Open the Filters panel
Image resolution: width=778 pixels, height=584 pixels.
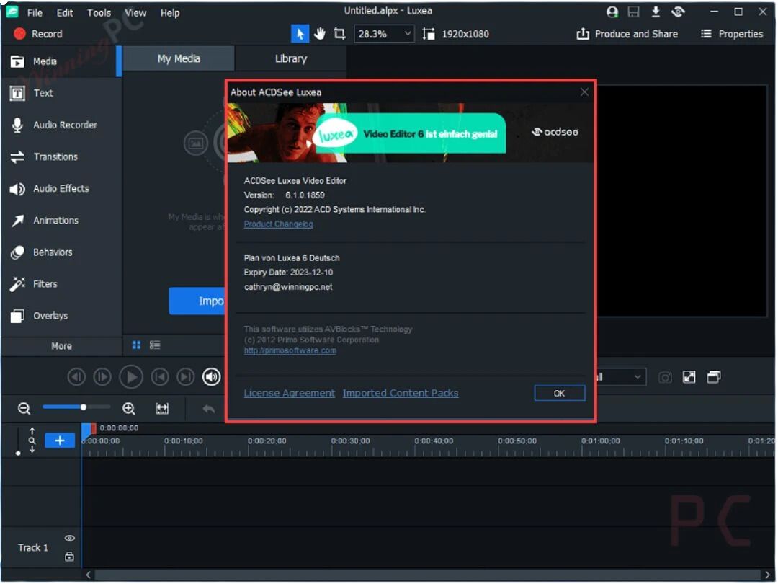[x=60, y=284]
